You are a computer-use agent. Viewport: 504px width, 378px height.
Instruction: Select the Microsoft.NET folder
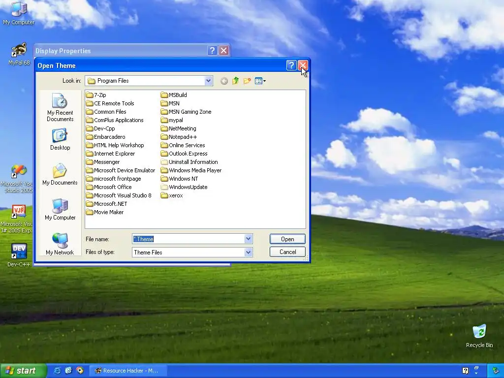tap(107, 204)
